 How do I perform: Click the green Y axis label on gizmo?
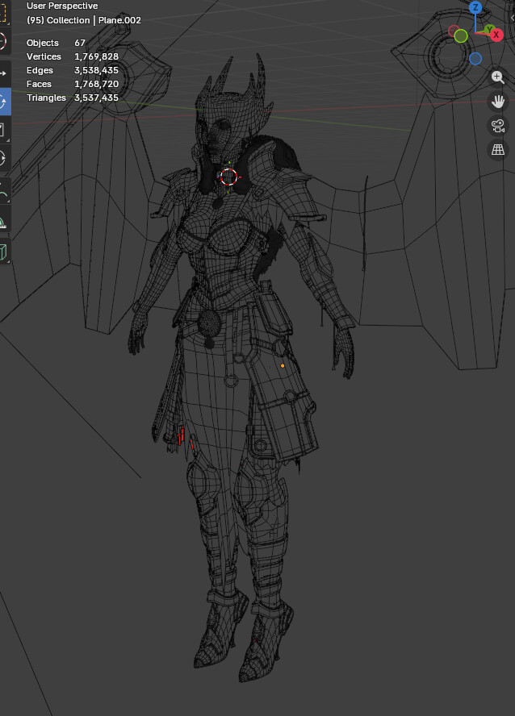pos(488,29)
